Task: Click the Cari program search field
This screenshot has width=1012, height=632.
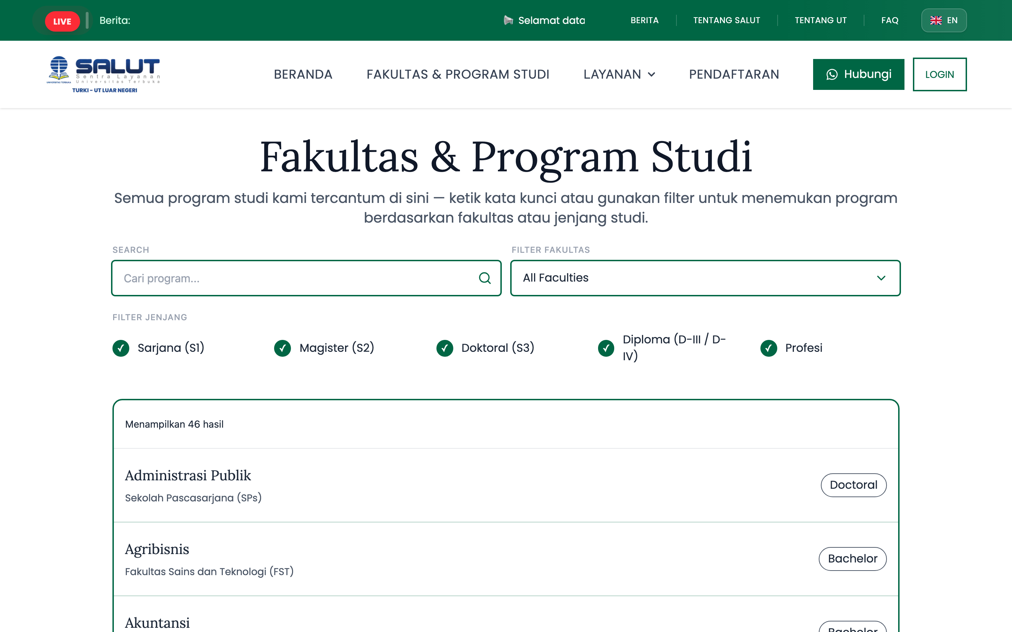Action: [306, 278]
